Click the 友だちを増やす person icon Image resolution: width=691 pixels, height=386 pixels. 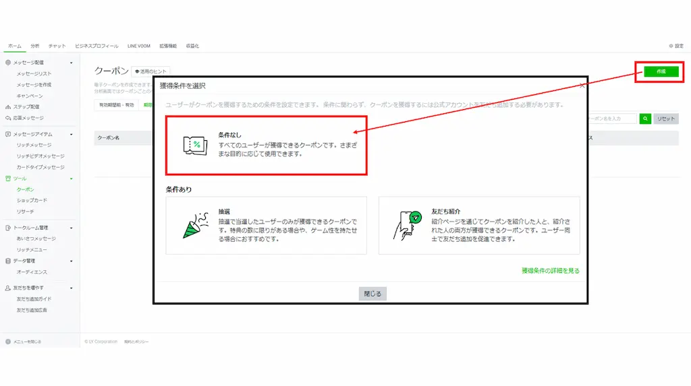point(8,288)
